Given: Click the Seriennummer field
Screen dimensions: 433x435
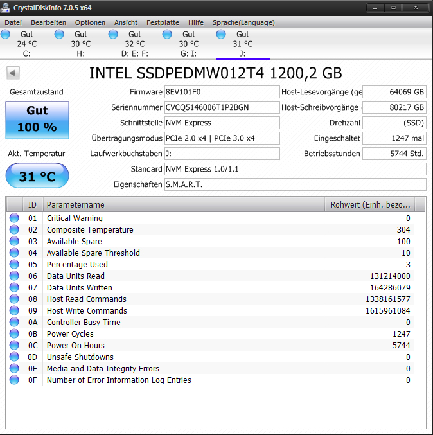Looking at the screenshot, I should (x=222, y=107).
